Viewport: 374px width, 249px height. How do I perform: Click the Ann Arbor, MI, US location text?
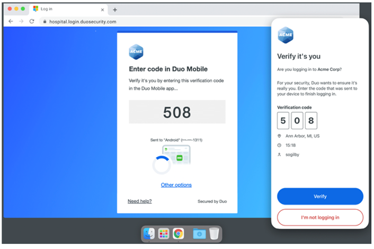click(302, 136)
